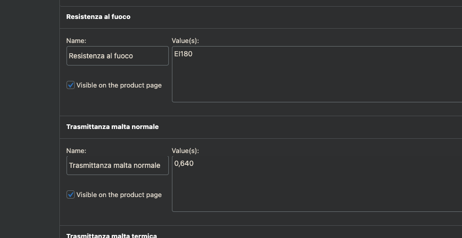
Task: Place cursor on the EI180 value text
Action: [183, 54]
